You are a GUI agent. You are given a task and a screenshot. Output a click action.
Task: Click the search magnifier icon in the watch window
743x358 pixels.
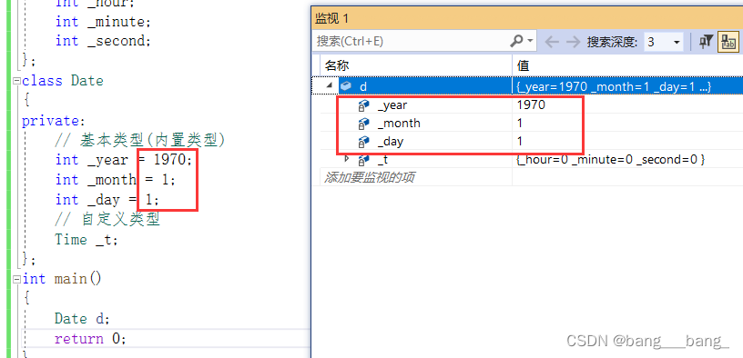coord(517,41)
